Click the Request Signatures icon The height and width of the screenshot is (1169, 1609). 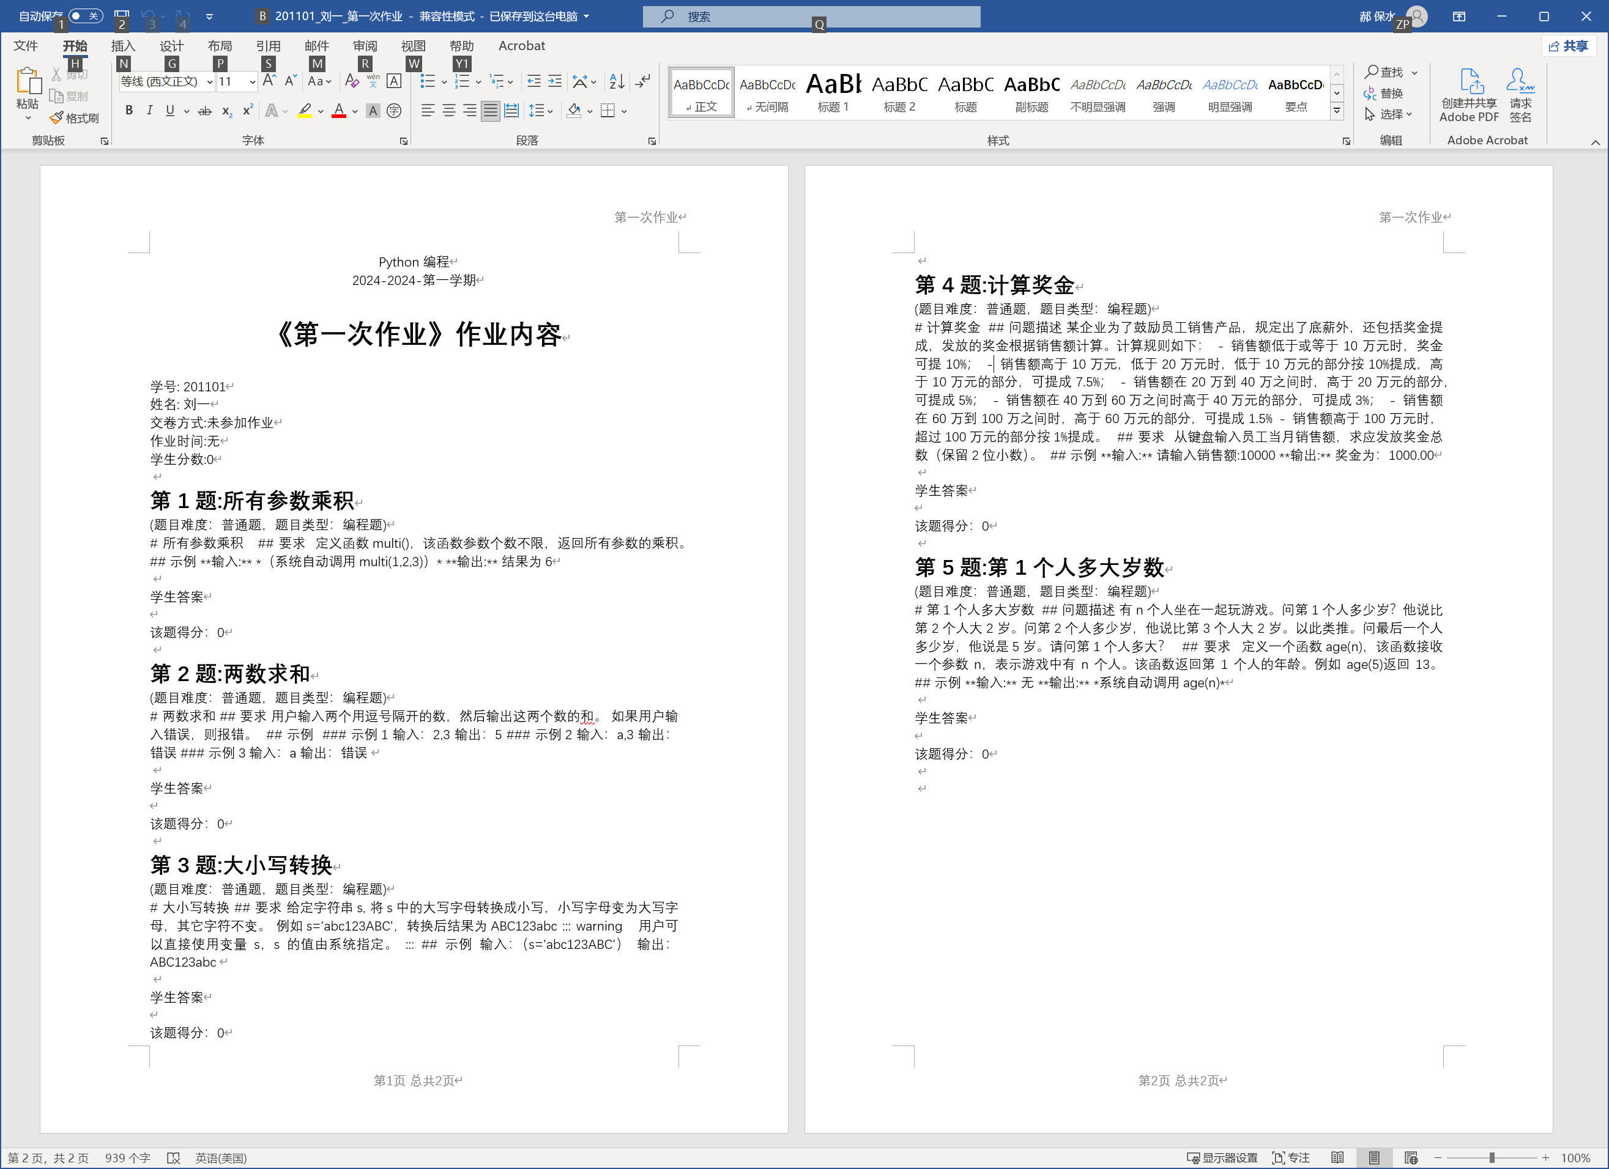tap(1520, 96)
